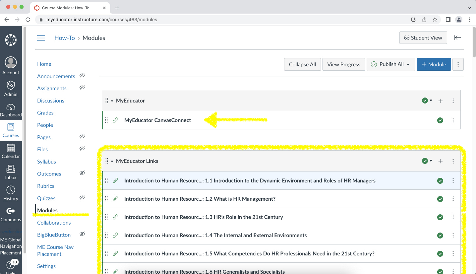
Task: Click the hidden-eye icon beside Assignments
Action: (x=82, y=88)
